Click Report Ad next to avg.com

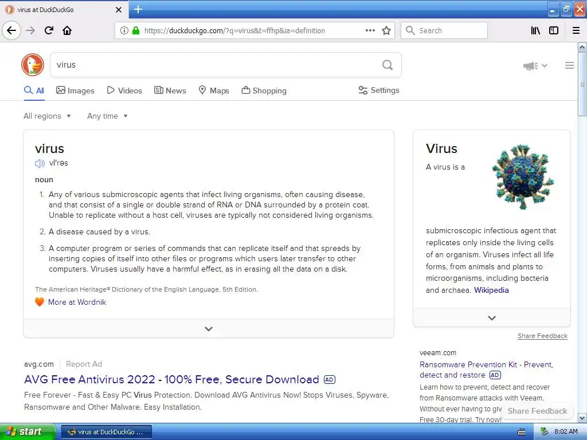click(x=84, y=364)
